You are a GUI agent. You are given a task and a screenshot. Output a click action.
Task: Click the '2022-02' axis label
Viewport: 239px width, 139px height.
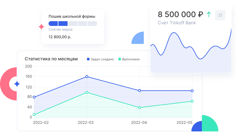41,123
